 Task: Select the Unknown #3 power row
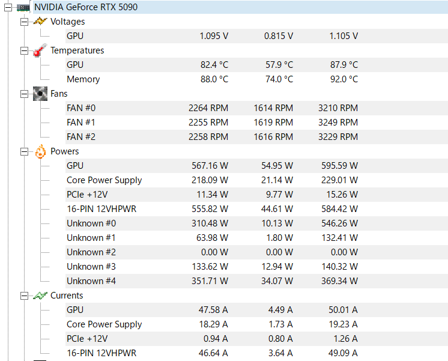click(256, 267)
